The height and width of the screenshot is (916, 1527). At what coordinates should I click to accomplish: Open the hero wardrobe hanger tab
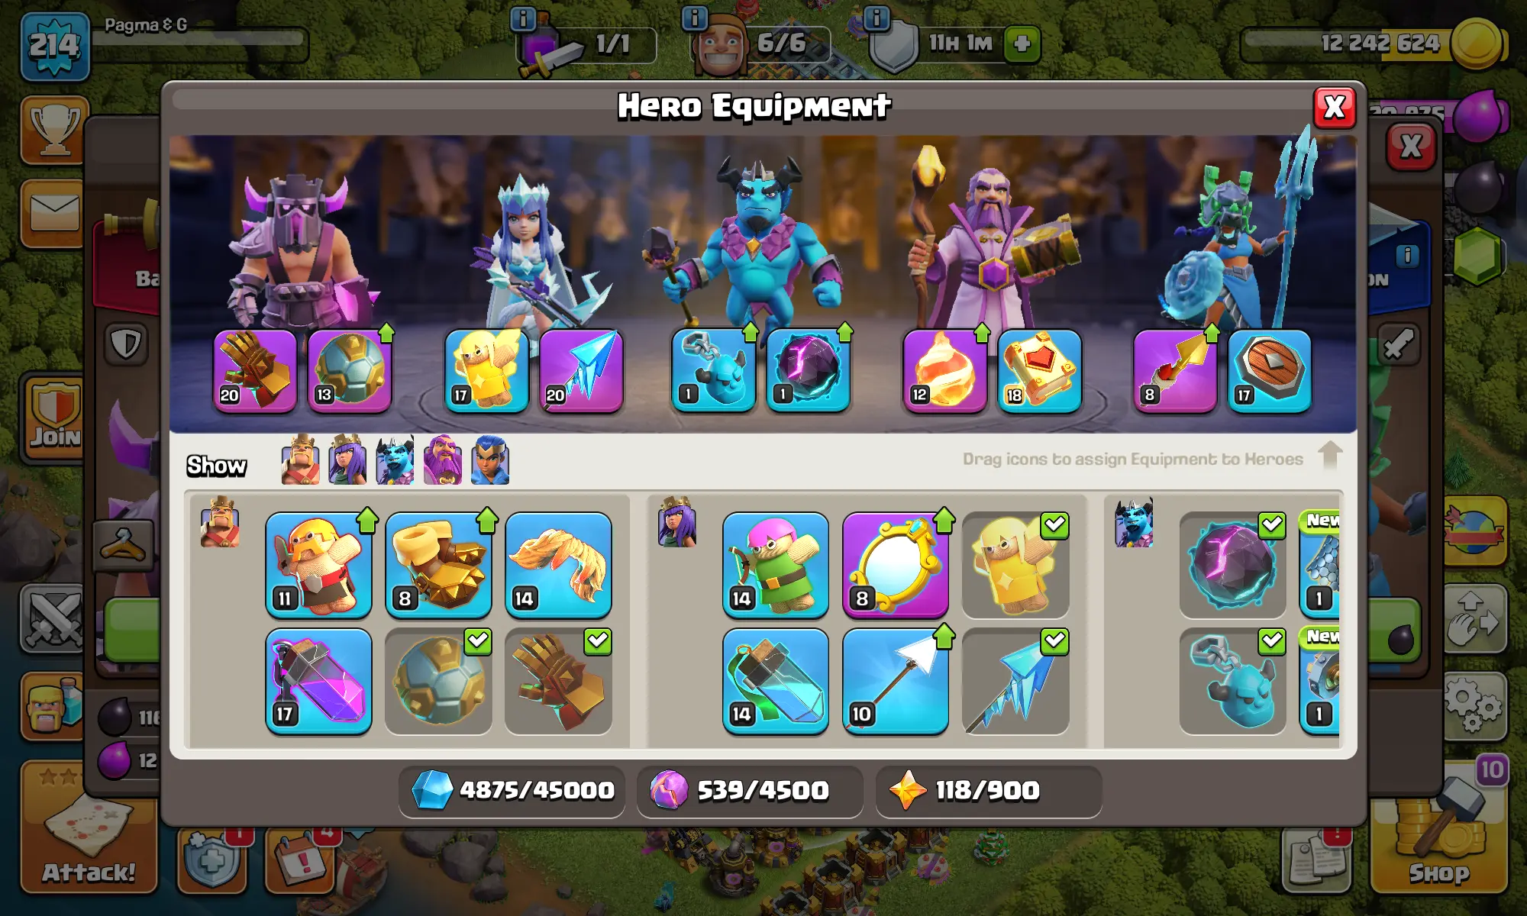point(123,545)
